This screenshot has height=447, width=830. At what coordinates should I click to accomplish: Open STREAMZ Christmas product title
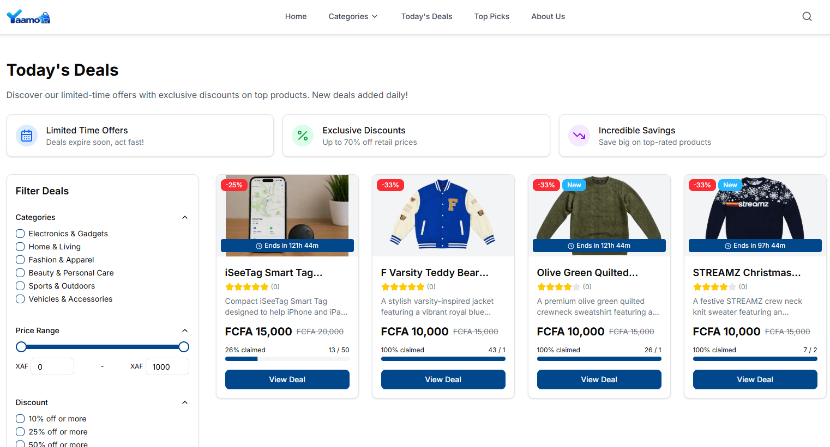click(747, 273)
